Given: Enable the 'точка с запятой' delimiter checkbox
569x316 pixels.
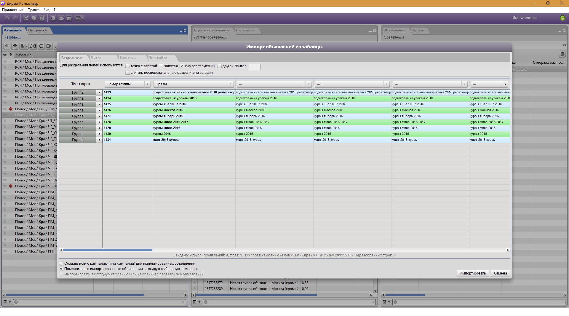Looking at the screenshot, I should click(x=128, y=66).
